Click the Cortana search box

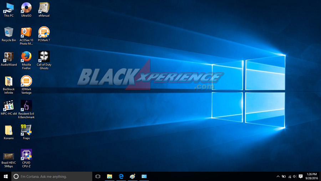[52, 176]
